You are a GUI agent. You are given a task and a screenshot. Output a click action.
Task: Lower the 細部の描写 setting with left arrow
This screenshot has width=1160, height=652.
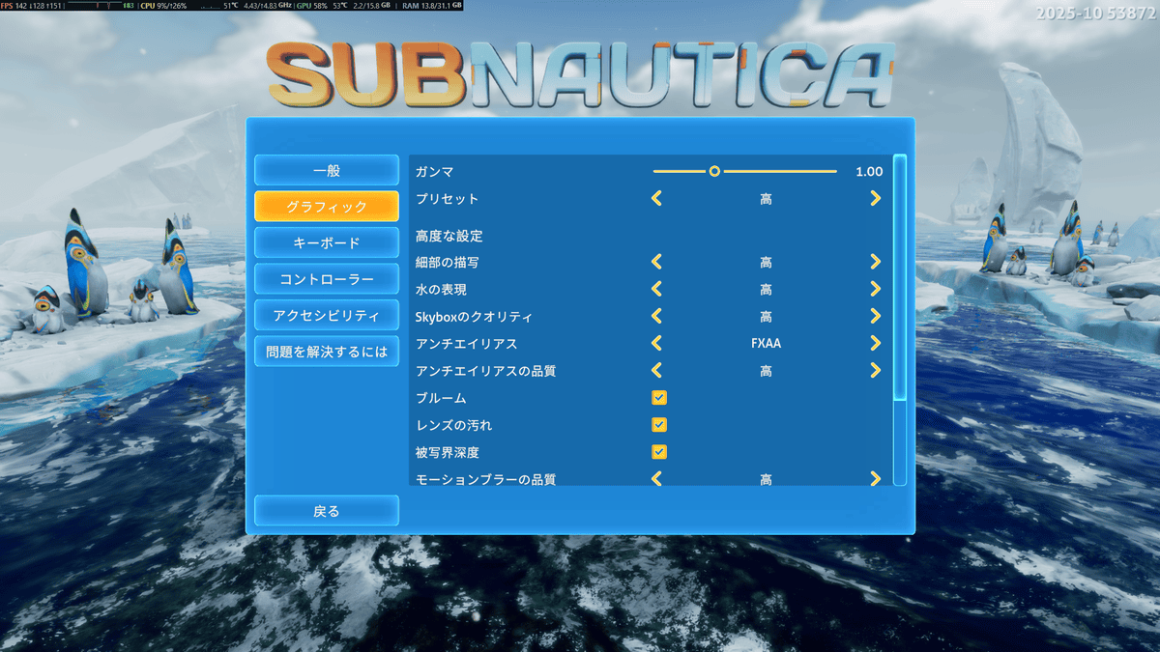(656, 262)
